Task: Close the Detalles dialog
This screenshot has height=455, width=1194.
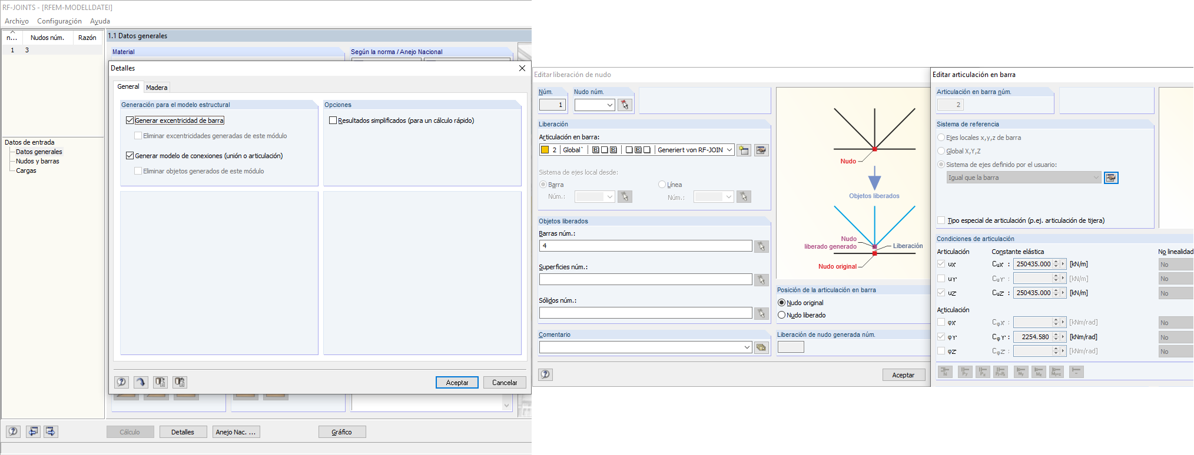Action: click(x=522, y=68)
